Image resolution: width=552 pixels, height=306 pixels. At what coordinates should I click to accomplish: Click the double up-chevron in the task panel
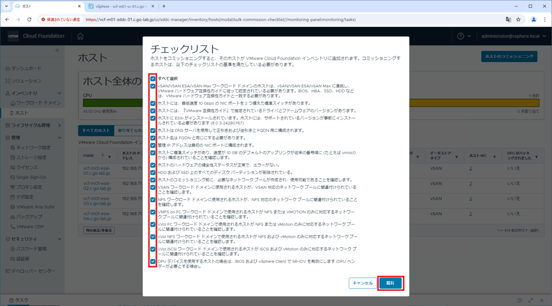tap(541, 300)
